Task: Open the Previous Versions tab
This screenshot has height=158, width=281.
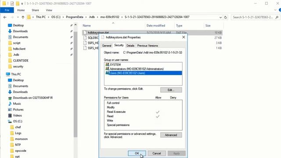Action: (x=148, y=46)
